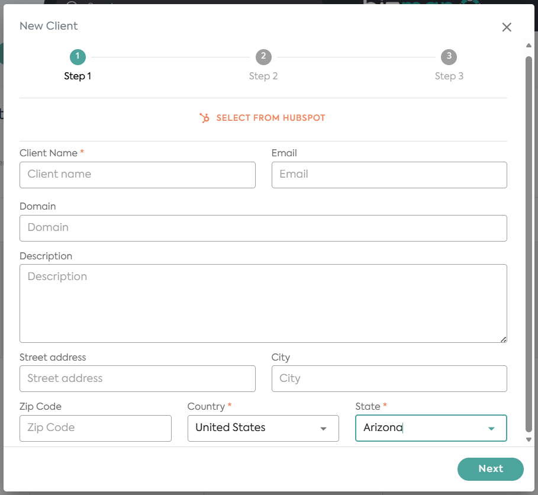Expand the State dropdown arrow
538x495 pixels.
[x=491, y=429]
